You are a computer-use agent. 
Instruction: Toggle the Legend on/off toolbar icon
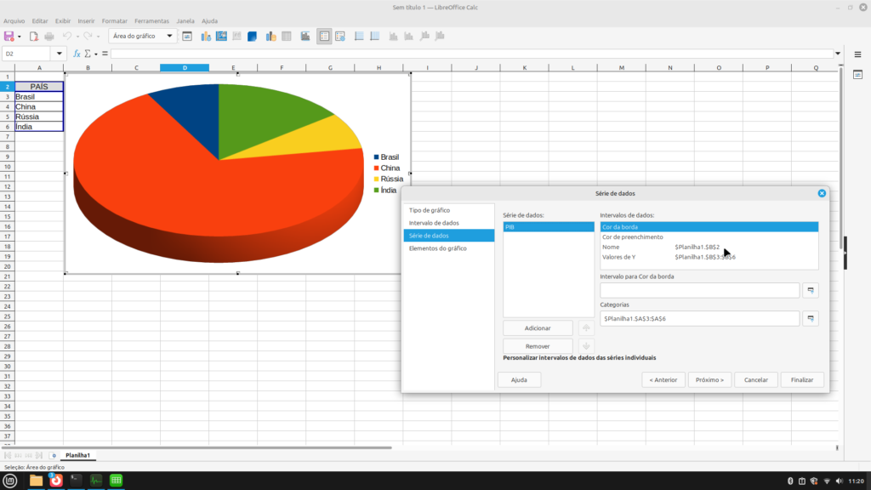pyautogui.click(x=323, y=37)
